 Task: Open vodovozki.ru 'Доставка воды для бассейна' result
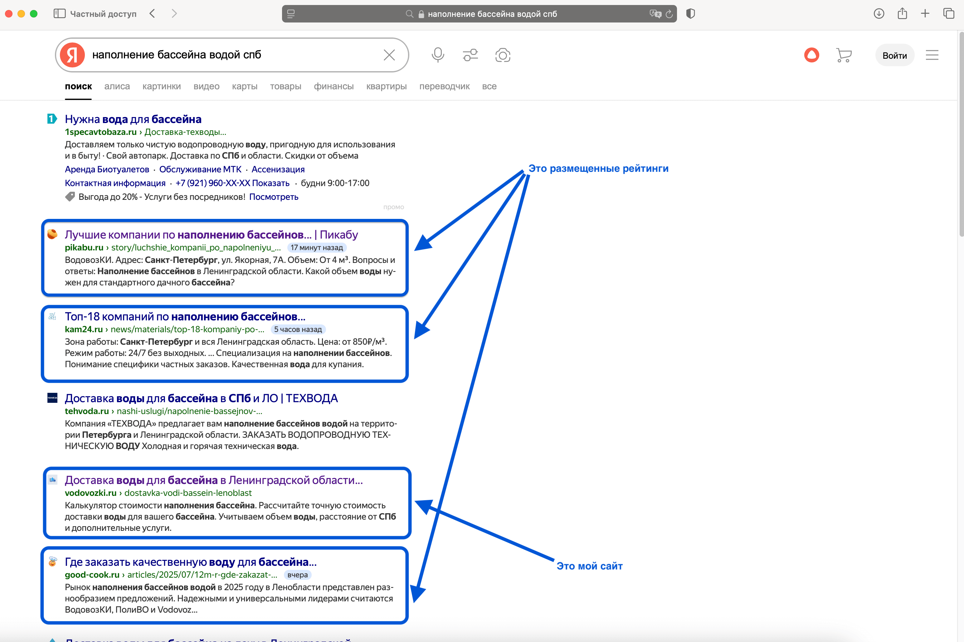click(x=213, y=480)
